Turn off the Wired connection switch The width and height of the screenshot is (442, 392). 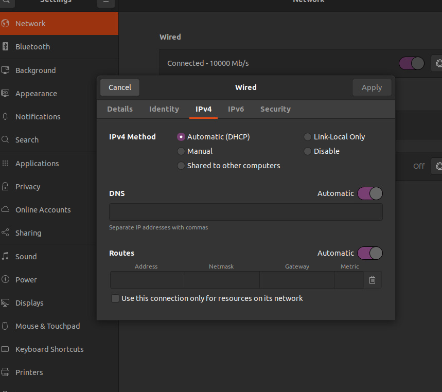pos(411,63)
